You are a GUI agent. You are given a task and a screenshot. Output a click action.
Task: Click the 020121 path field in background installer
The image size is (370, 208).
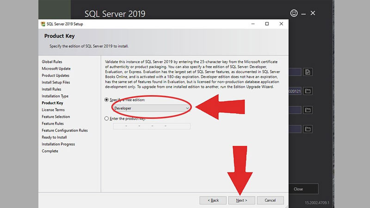click(295, 91)
